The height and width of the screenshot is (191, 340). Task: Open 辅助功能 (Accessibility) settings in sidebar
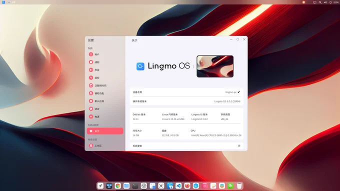click(x=105, y=93)
